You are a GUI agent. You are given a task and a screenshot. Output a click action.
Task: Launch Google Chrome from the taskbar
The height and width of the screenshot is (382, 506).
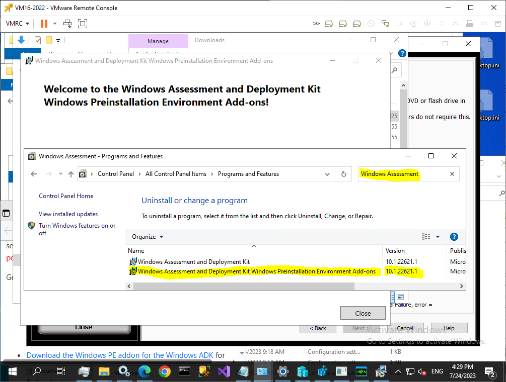pos(165,371)
